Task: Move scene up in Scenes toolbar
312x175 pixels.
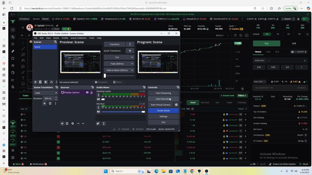Action: coord(51,82)
